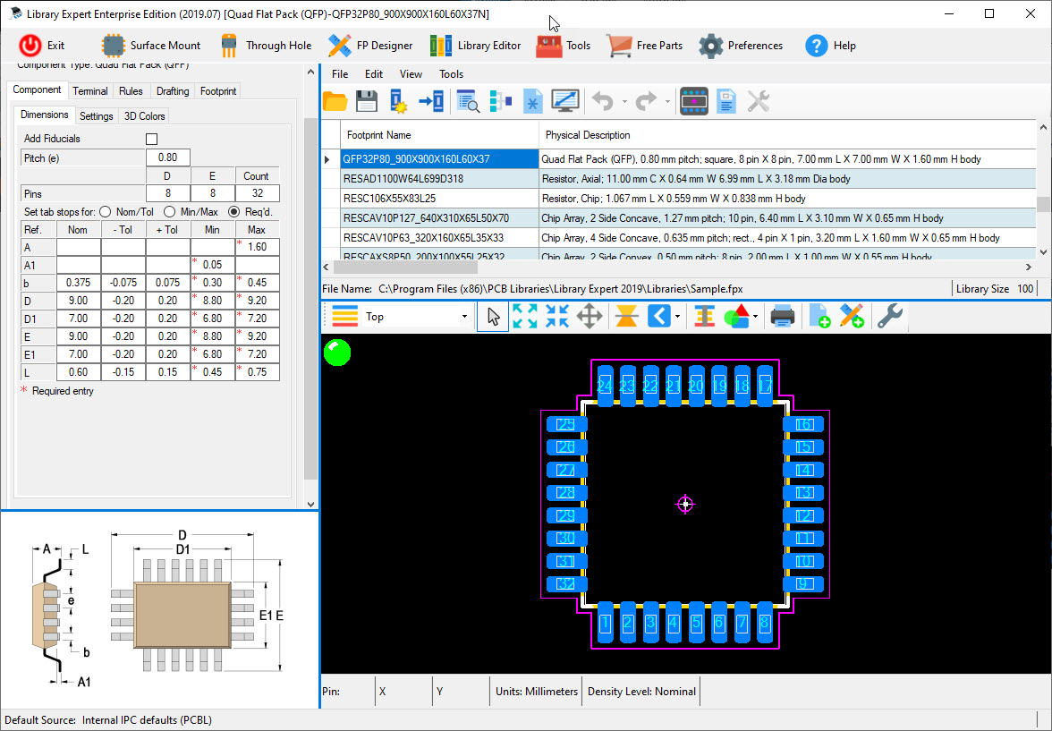Viewport: 1052px width, 731px height.
Task: Click the pencil-ruler with green plus icon
Action: (x=852, y=316)
